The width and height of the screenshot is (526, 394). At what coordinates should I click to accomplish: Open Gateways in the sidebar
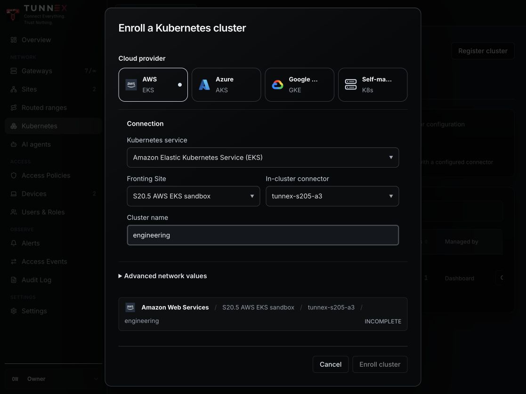pos(53,71)
